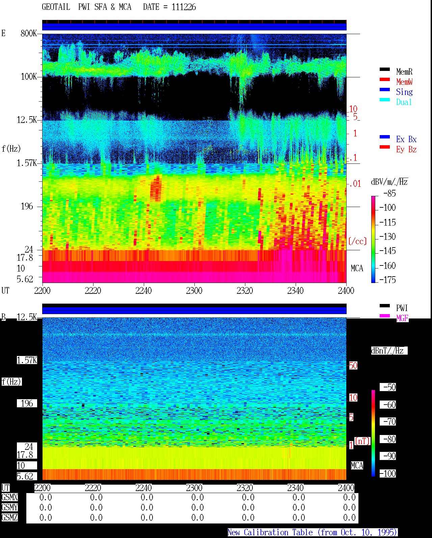Select the Ex Bx legend label
Image resolution: width=432 pixels, height=538 pixels.
[406, 139]
